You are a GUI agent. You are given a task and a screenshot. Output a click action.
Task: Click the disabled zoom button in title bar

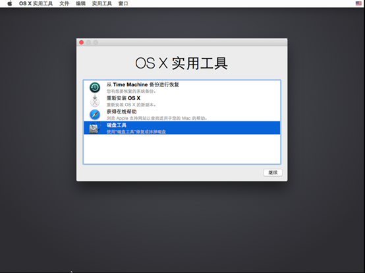click(x=96, y=42)
